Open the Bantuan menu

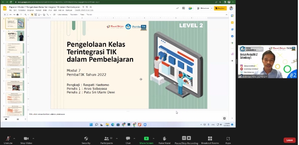pyautogui.click(x=69, y=10)
